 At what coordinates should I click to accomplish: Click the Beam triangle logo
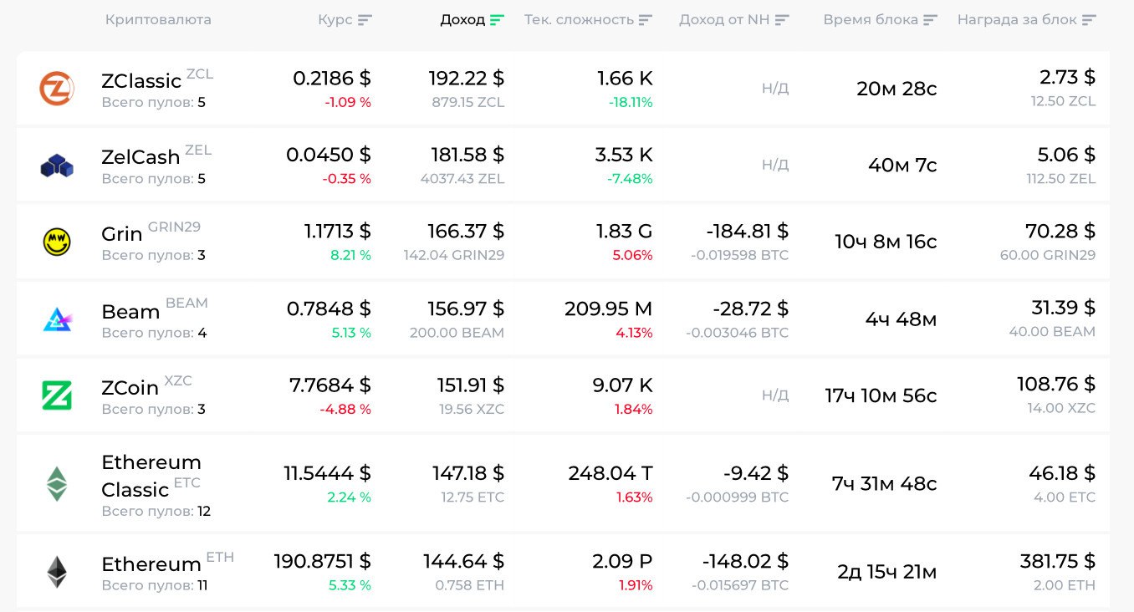(x=57, y=319)
